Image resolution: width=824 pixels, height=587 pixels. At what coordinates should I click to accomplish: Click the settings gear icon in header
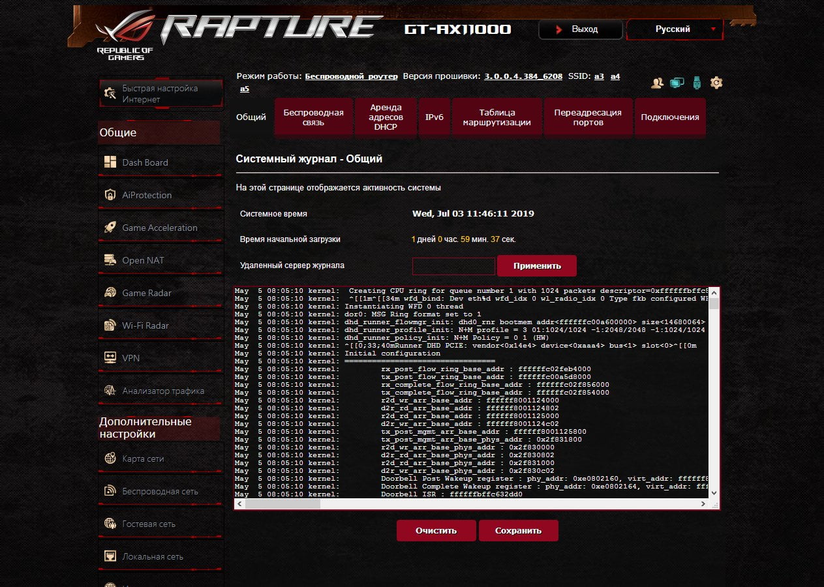pyautogui.click(x=716, y=83)
